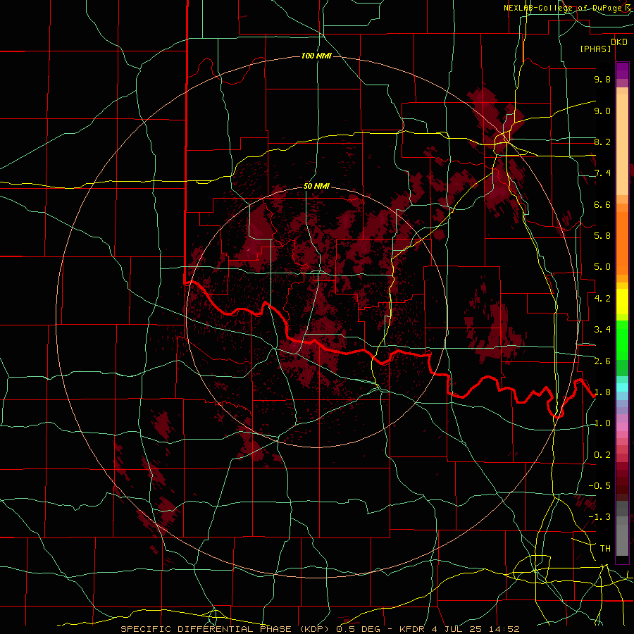Click the 9.0 value on color scale
This screenshot has width=634, height=634.
tap(602, 111)
